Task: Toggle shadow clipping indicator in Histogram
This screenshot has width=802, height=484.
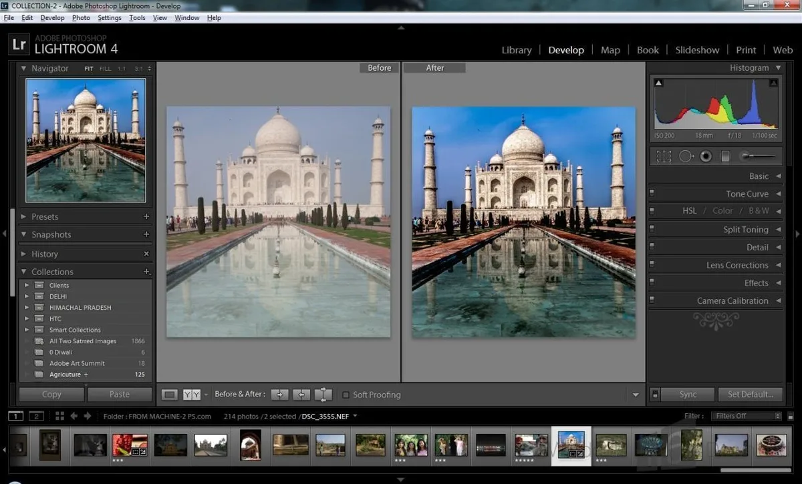Action: pos(658,83)
